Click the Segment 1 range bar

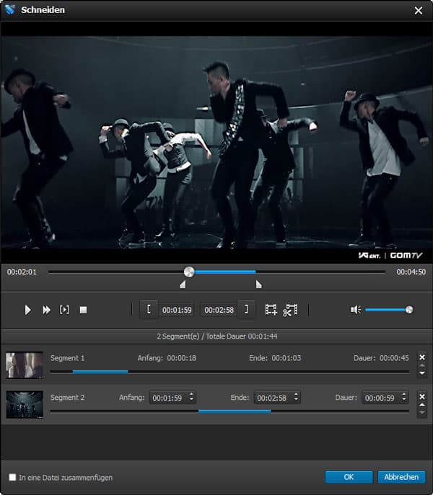[229, 372]
